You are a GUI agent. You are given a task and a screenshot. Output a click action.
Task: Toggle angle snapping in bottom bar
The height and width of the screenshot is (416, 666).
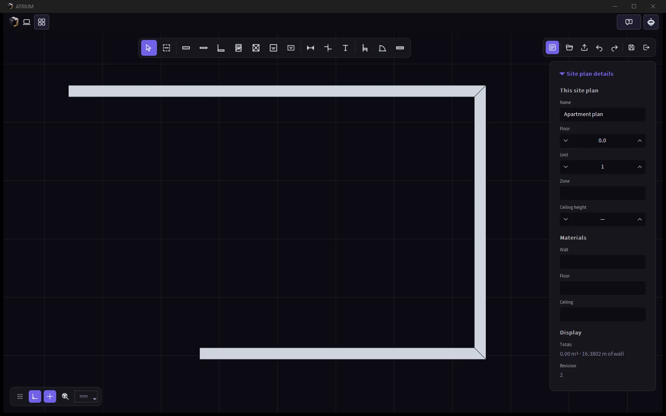(35, 396)
